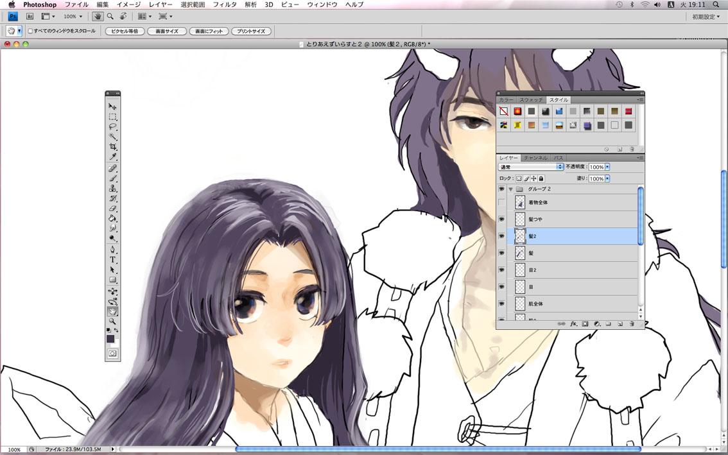Screen dimensions: 728x455
Task: Select the Type (T) tool
Action: pos(112,260)
